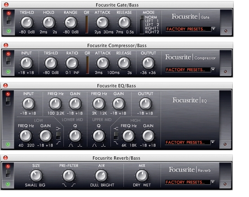Click the EQ lower mid FREQ Hz knob

tap(56, 104)
